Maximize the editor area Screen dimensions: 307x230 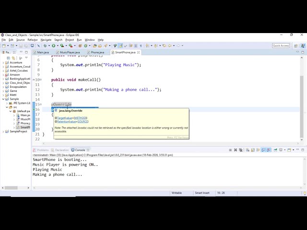tap(303, 52)
